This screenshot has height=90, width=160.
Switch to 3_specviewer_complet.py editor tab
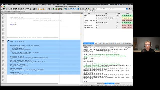(42, 13)
